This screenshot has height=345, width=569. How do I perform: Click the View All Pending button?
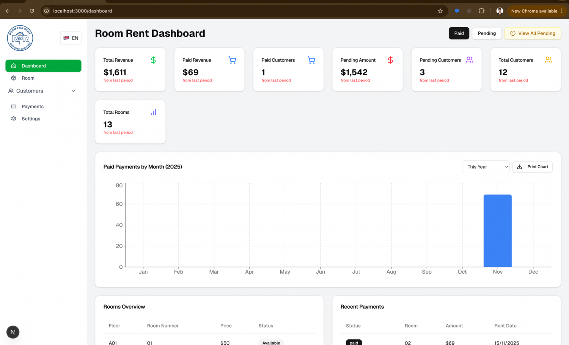tap(533, 33)
